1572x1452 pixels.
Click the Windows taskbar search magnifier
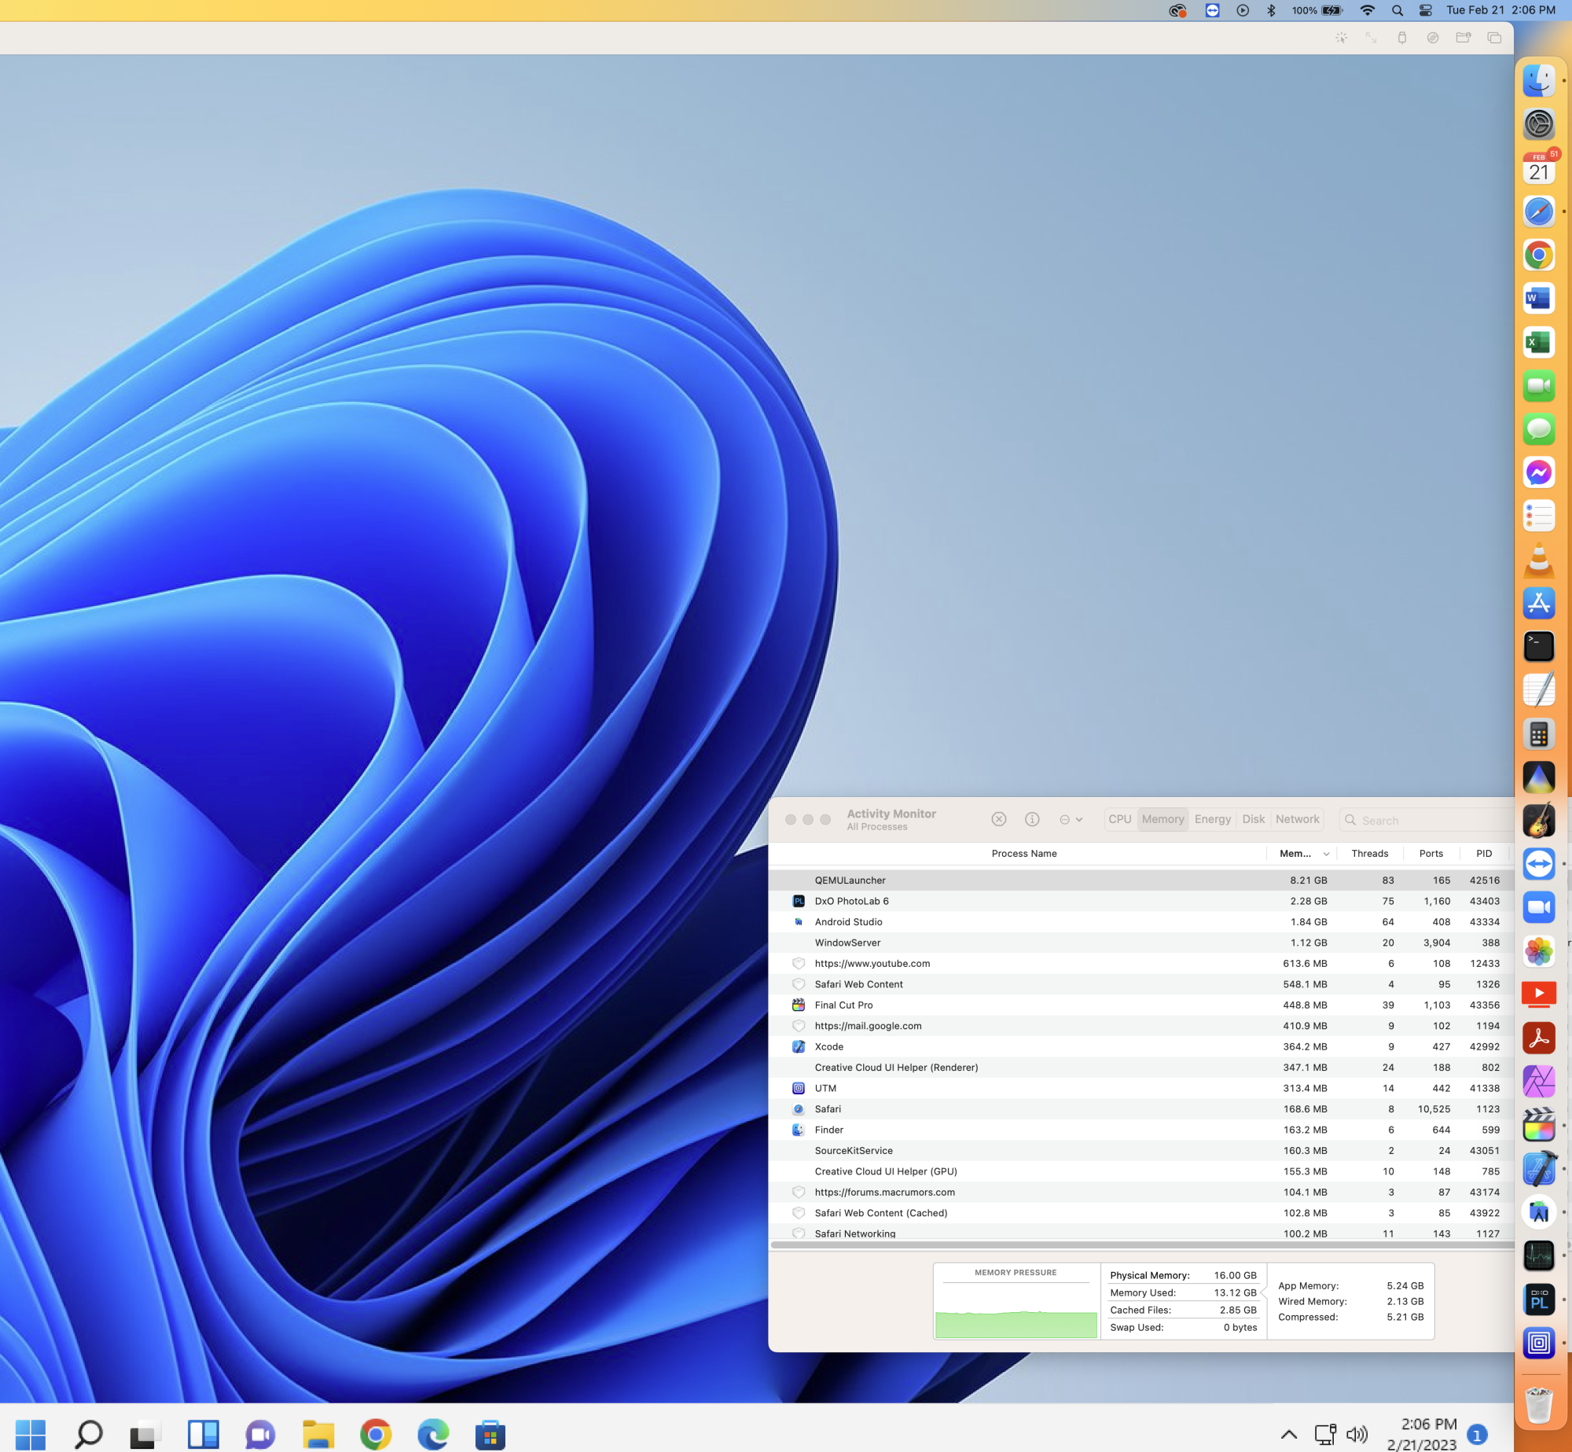tap(88, 1435)
